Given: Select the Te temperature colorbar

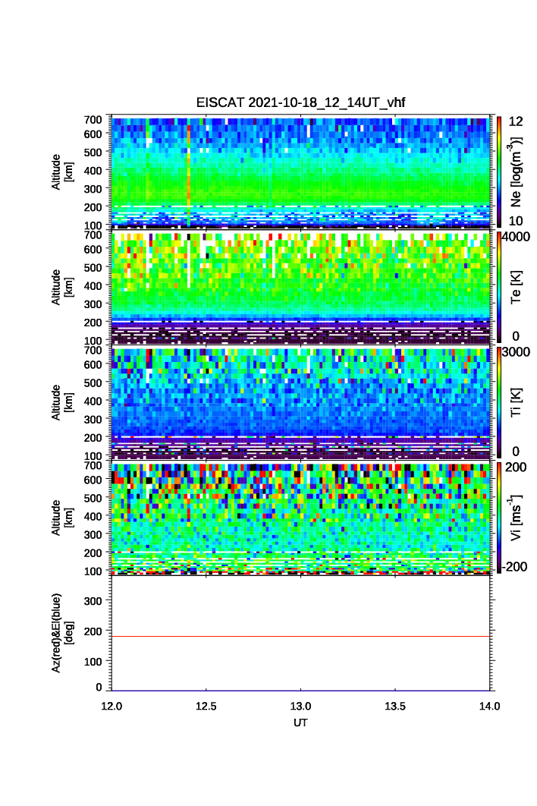Looking at the screenshot, I should click(498, 287).
